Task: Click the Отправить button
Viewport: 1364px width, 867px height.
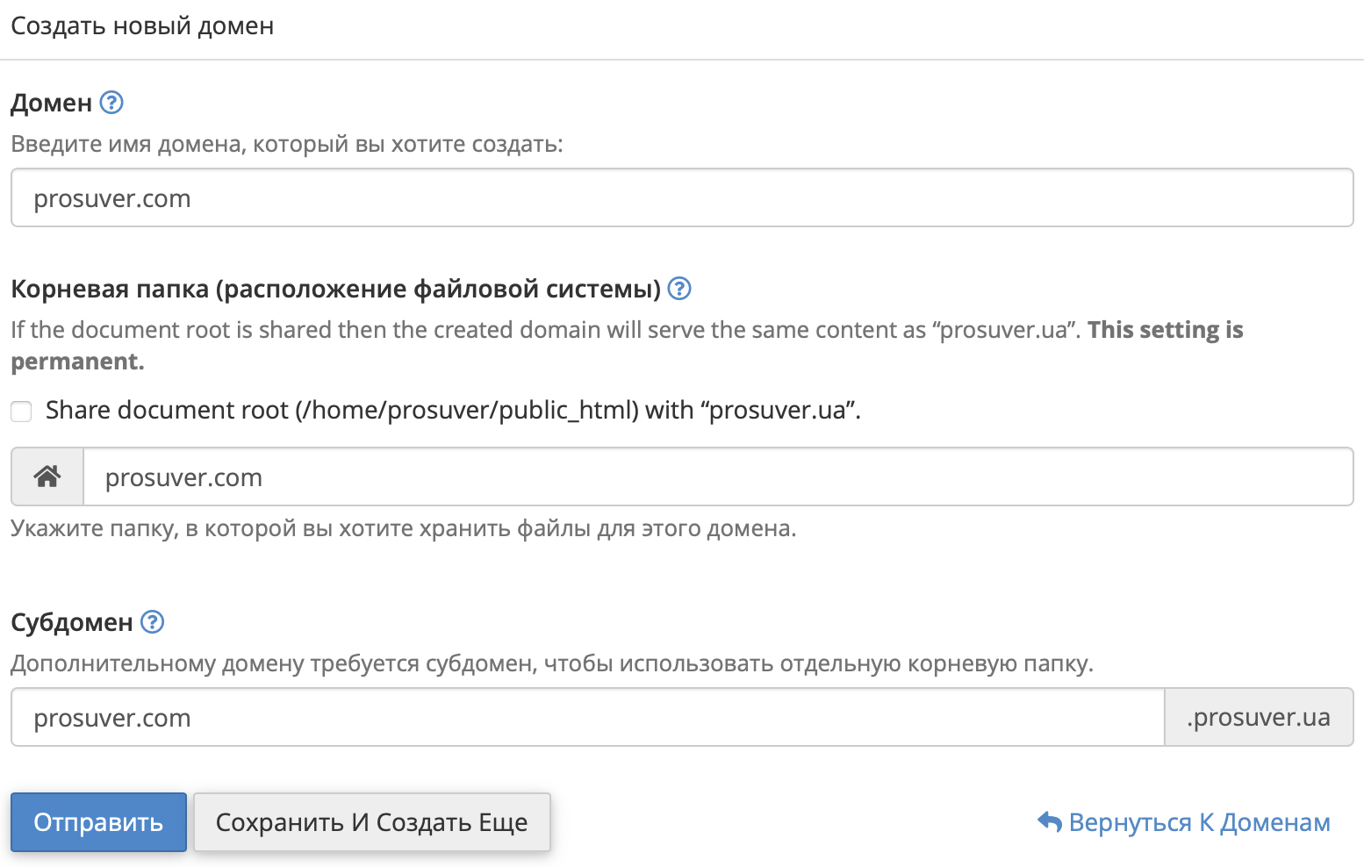Action: [x=97, y=821]
